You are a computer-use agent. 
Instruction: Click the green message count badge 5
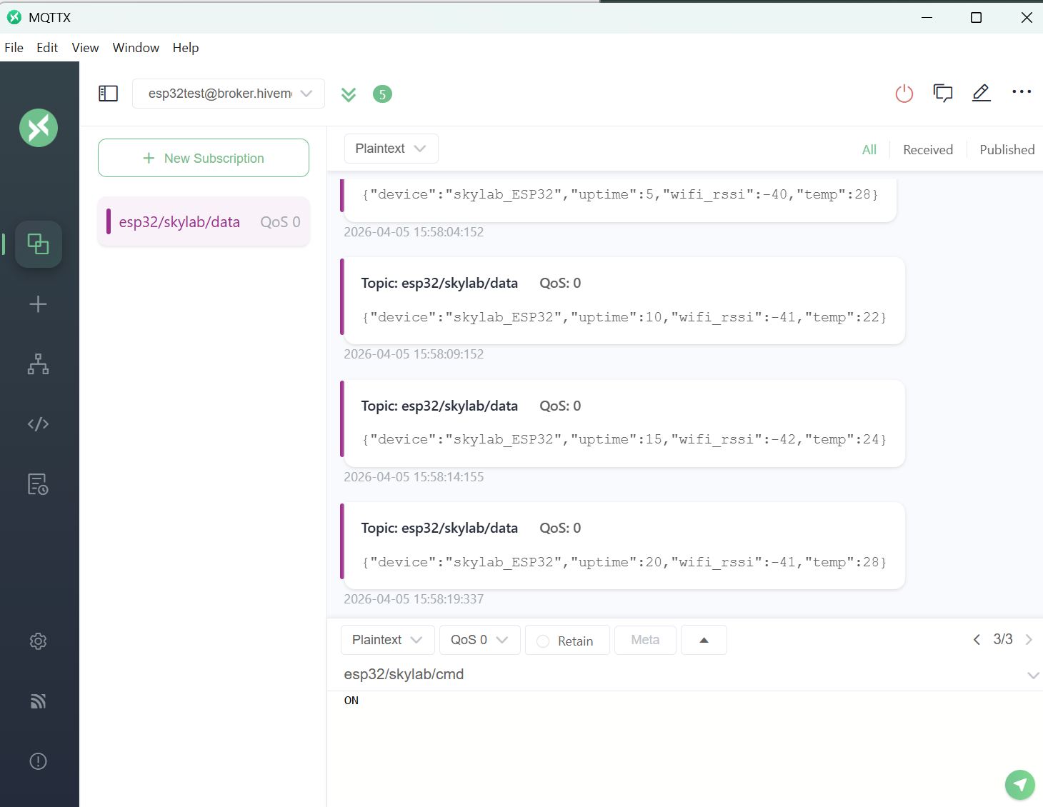[x=383, y=94]
